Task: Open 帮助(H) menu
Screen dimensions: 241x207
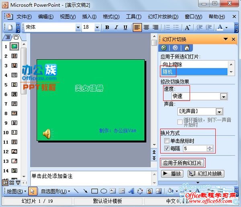Action: pyautogui.click(x=216, y=16)
